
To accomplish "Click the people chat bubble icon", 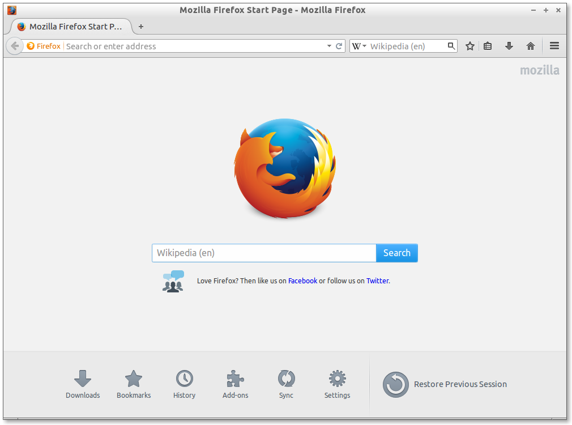I will pos(173,281).
